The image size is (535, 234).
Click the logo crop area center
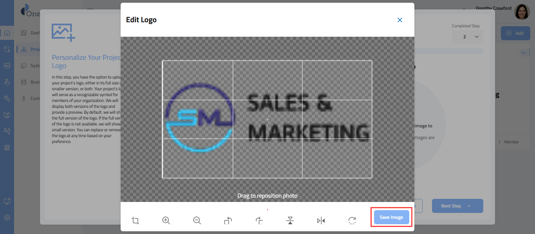(x=267, y=119)
